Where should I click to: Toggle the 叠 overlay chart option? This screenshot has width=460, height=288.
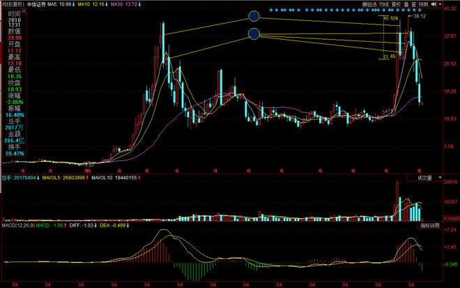(406, 4)
